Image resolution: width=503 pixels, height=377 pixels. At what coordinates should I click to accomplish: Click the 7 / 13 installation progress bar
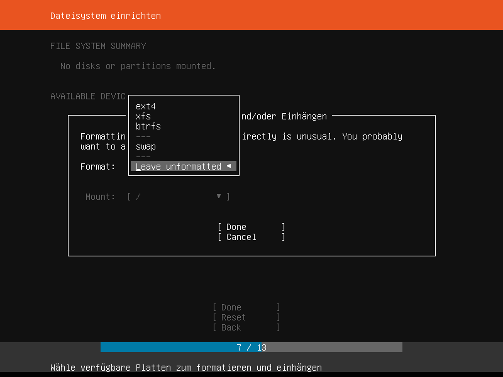251,347
